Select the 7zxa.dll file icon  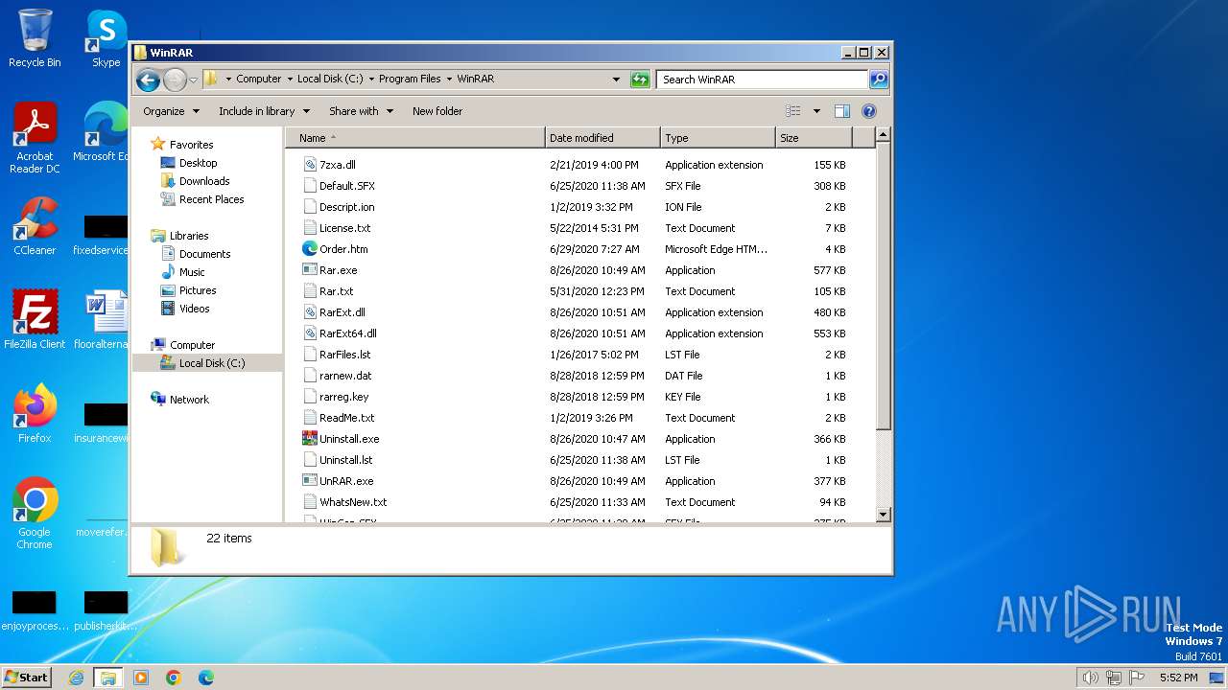[310, 165]
